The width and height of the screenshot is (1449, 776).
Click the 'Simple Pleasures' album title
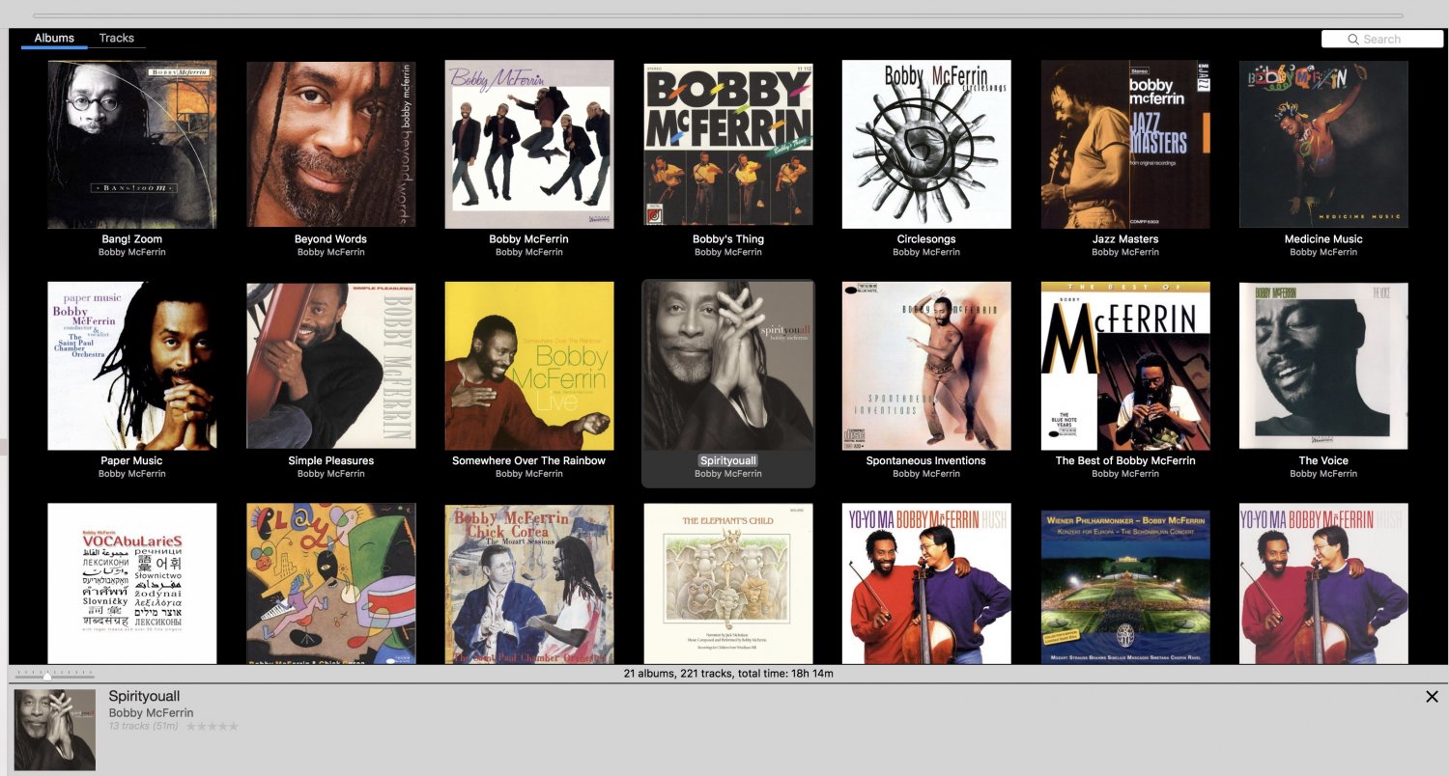pos(331,460)
